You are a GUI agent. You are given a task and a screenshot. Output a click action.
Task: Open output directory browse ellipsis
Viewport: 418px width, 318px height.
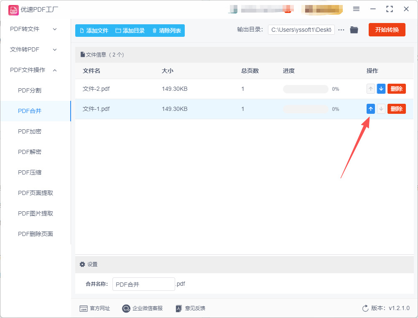point(341,30)
